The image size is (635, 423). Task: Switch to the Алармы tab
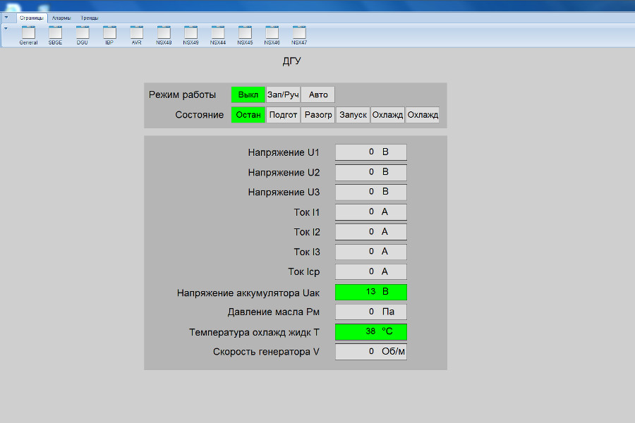tap(61, 18)
